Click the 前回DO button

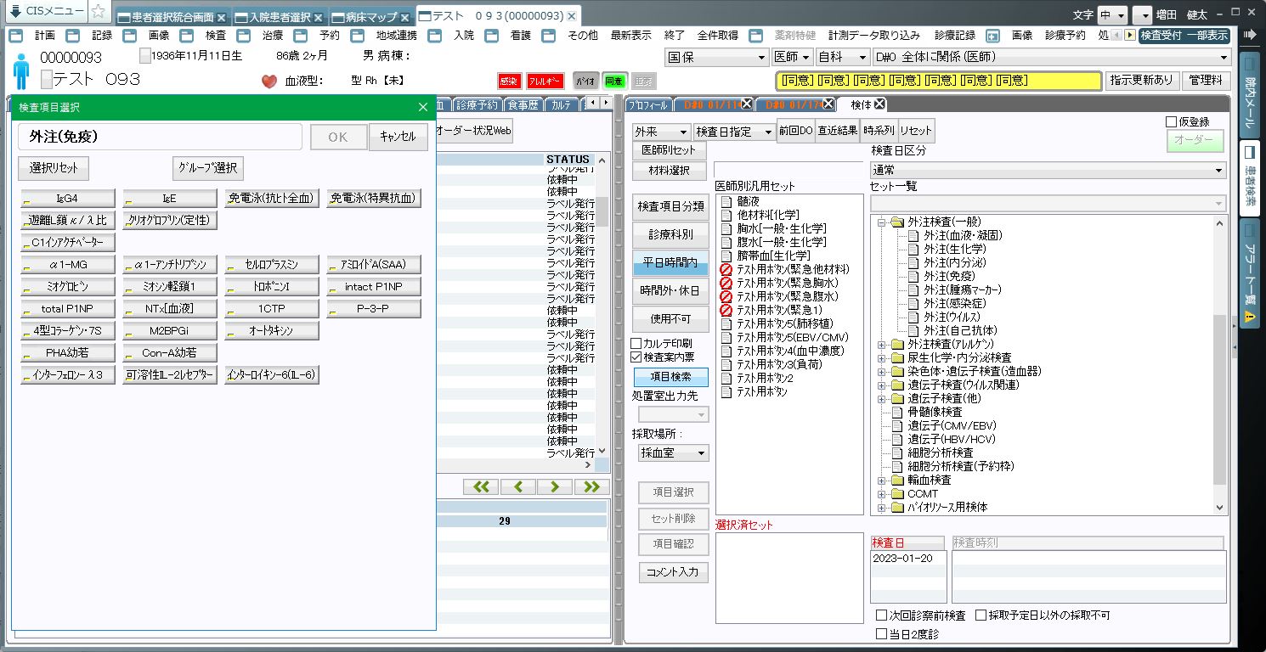(796, 132)
